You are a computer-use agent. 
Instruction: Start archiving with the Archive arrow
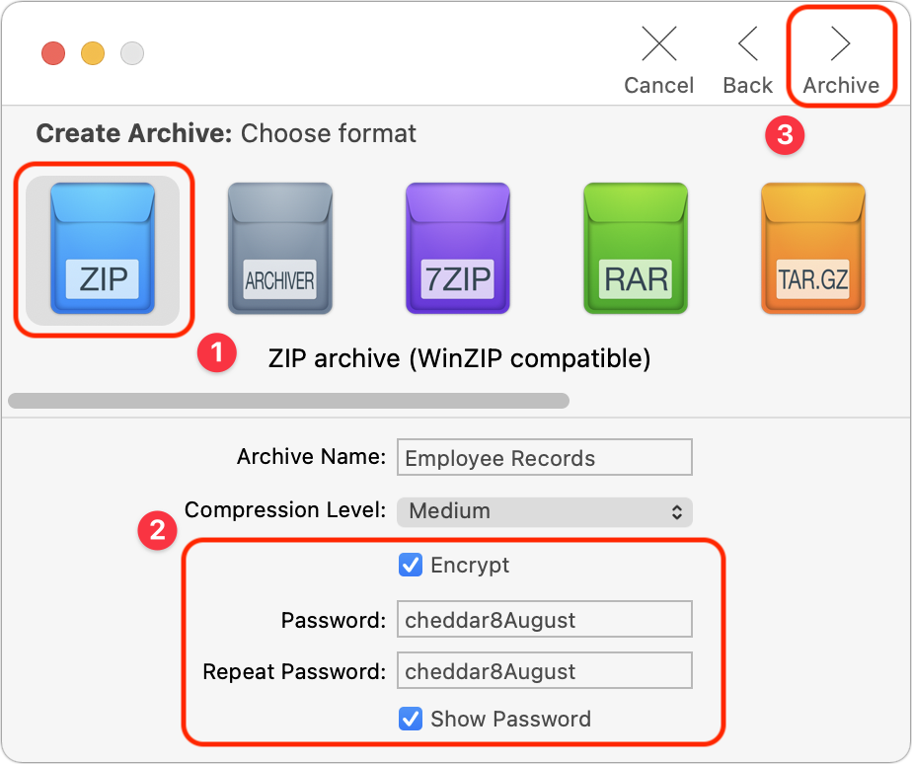(x=841, y=43)
